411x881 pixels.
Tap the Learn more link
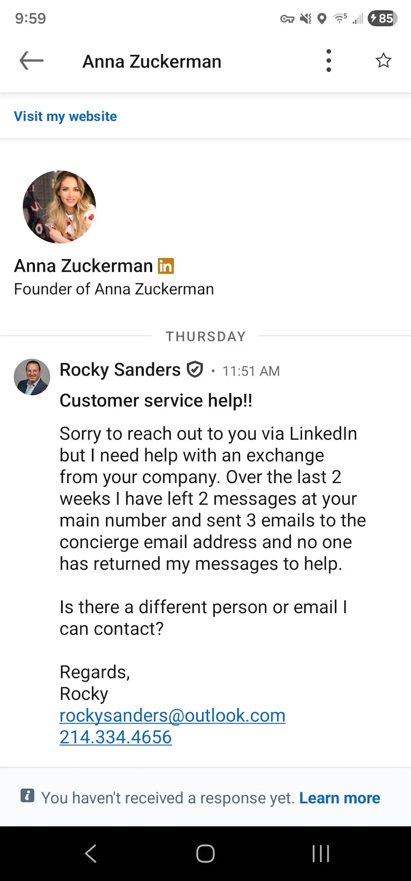[x=340, y=798]
